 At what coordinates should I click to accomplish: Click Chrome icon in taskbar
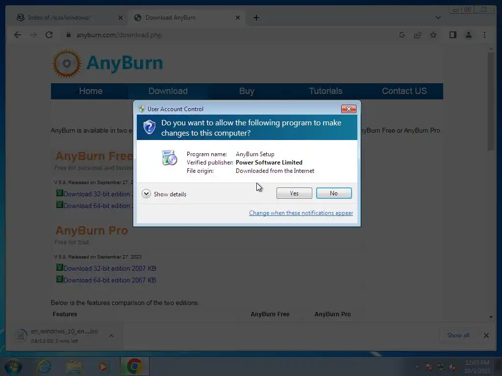pos(134,367)
